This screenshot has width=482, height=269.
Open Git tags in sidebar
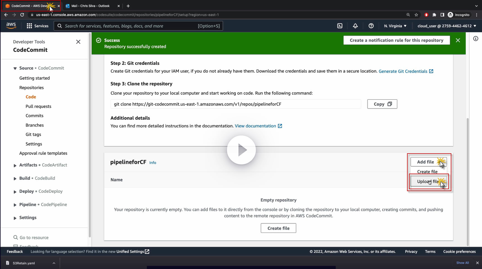[x=33, y=134]
